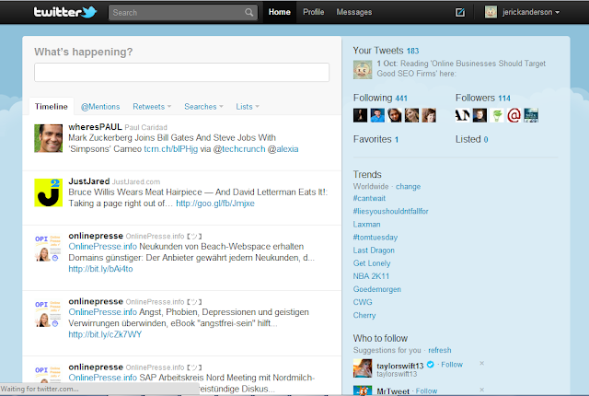Click onlinepresse avatar on Angst, Phobien tweet
The image size is (589, 396).
coord(49,313)
